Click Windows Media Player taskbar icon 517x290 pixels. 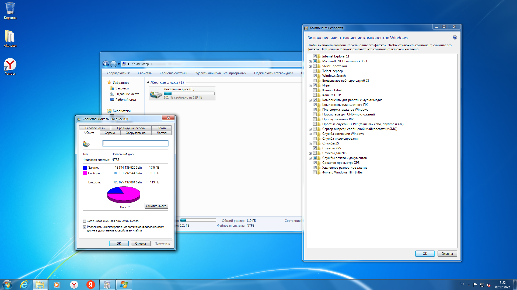click(x=57, y=285)
